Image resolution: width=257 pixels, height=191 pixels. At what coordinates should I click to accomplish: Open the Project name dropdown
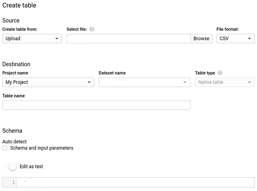tap(48, 82)
